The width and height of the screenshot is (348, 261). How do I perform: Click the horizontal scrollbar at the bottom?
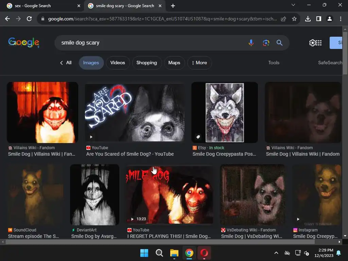pos(160,242)
